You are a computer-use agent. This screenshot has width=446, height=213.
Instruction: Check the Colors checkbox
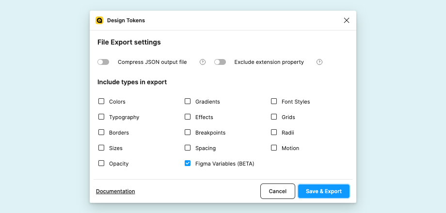(x=101, y=102)
